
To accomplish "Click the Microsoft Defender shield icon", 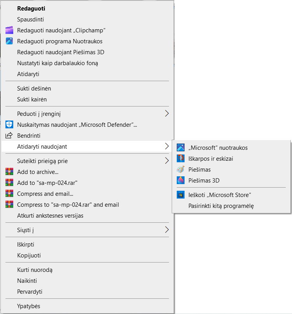I will (x=9, y=125).
